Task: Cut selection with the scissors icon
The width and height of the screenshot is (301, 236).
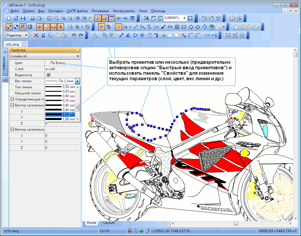Action: pos(43,35)
